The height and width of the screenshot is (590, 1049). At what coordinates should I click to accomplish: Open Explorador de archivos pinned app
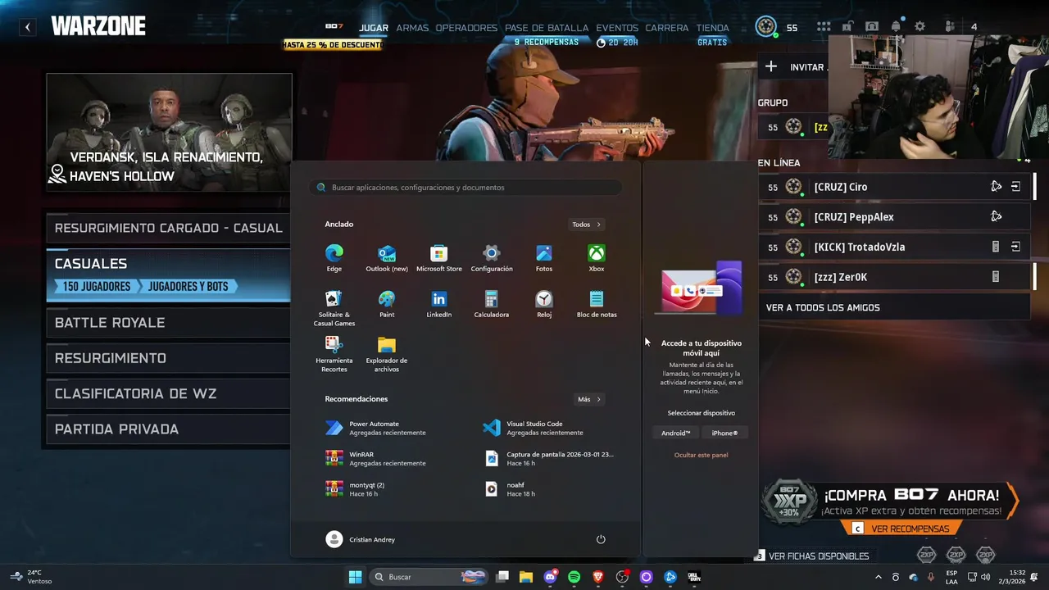387,354
